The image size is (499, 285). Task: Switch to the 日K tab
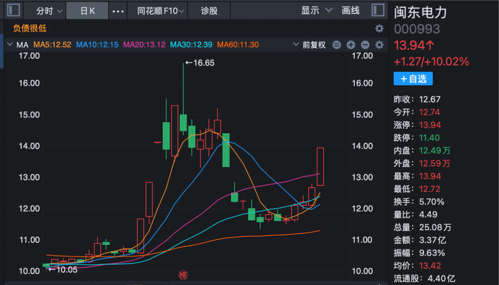(87, 10)
